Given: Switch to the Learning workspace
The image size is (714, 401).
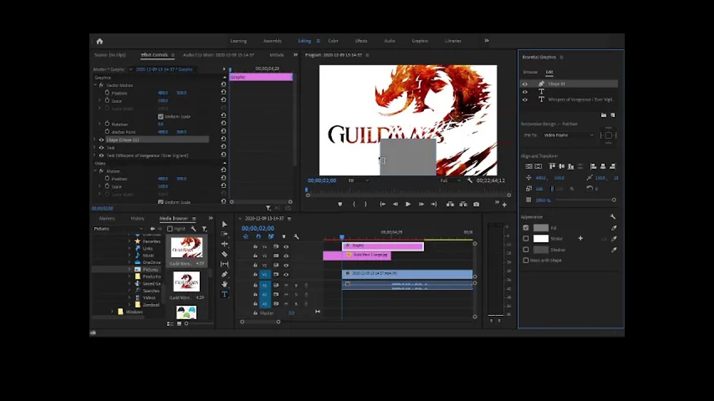Looking at the screenshot, I should (238, 41).
